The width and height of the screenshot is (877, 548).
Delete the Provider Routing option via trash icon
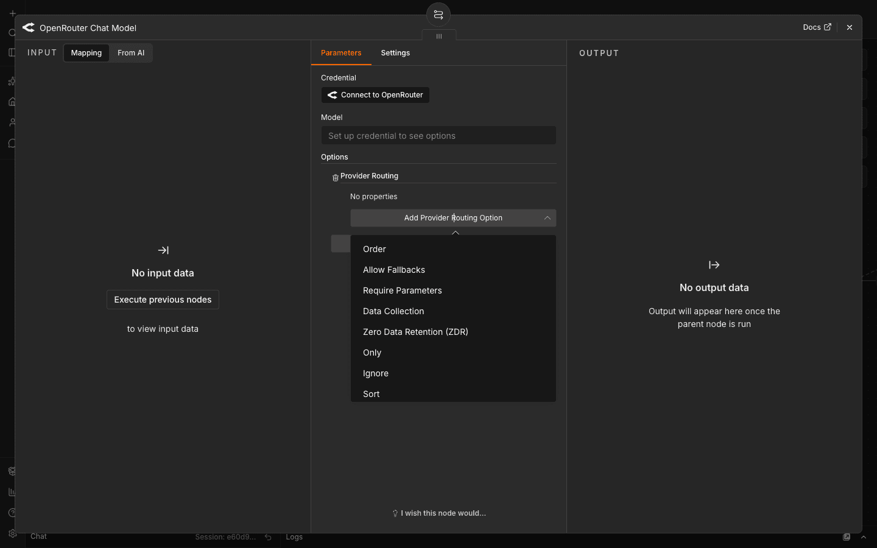pos(335,178)
